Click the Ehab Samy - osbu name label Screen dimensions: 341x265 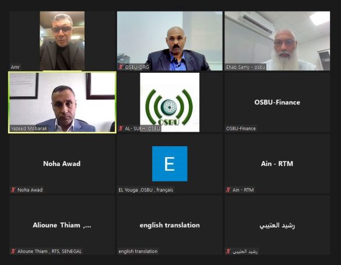(x=245, y=67)
